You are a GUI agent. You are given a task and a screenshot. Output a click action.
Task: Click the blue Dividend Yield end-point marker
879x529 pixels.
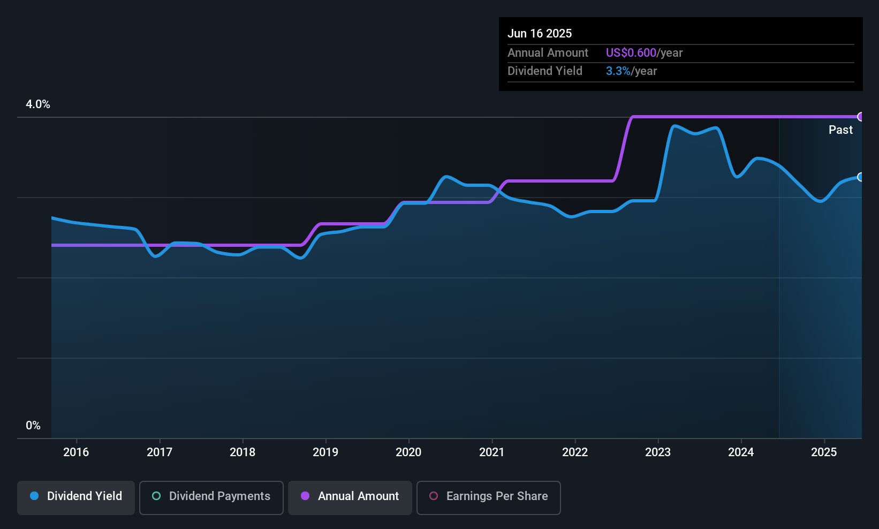[861, 177]
